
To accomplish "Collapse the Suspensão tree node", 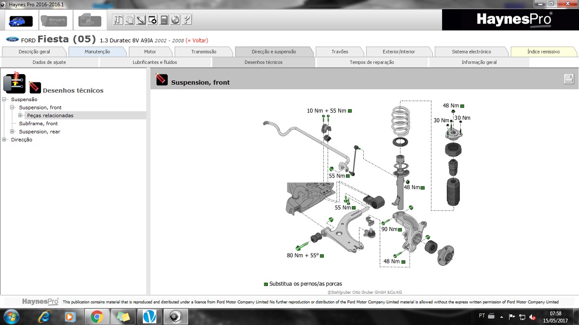I will tap(4, 99).
